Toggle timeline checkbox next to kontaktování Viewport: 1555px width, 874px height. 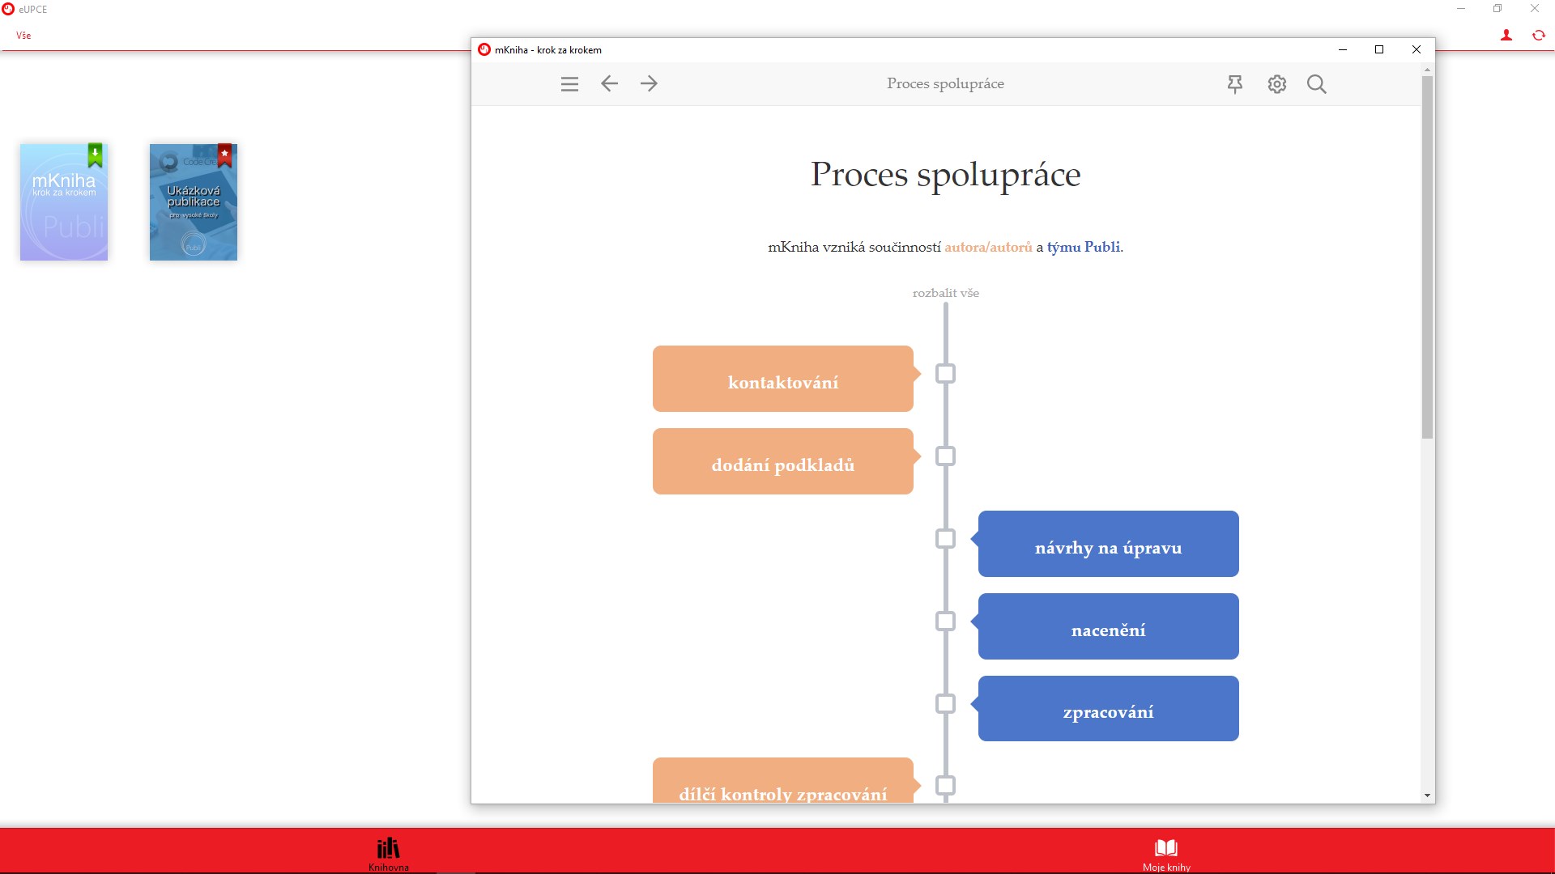[945, 374]
